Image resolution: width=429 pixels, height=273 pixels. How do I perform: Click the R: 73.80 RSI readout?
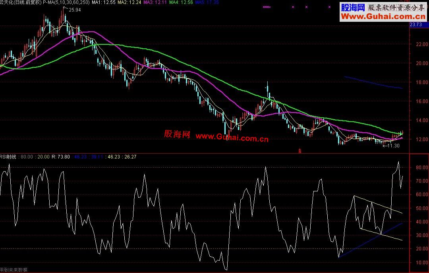coord(61,157)
